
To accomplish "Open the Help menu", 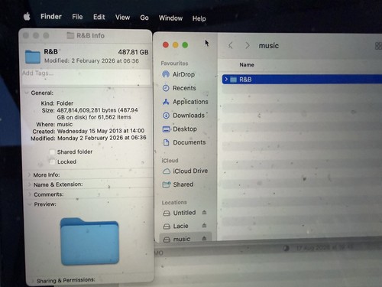I will pyautogui.click(x=199, y=18).
